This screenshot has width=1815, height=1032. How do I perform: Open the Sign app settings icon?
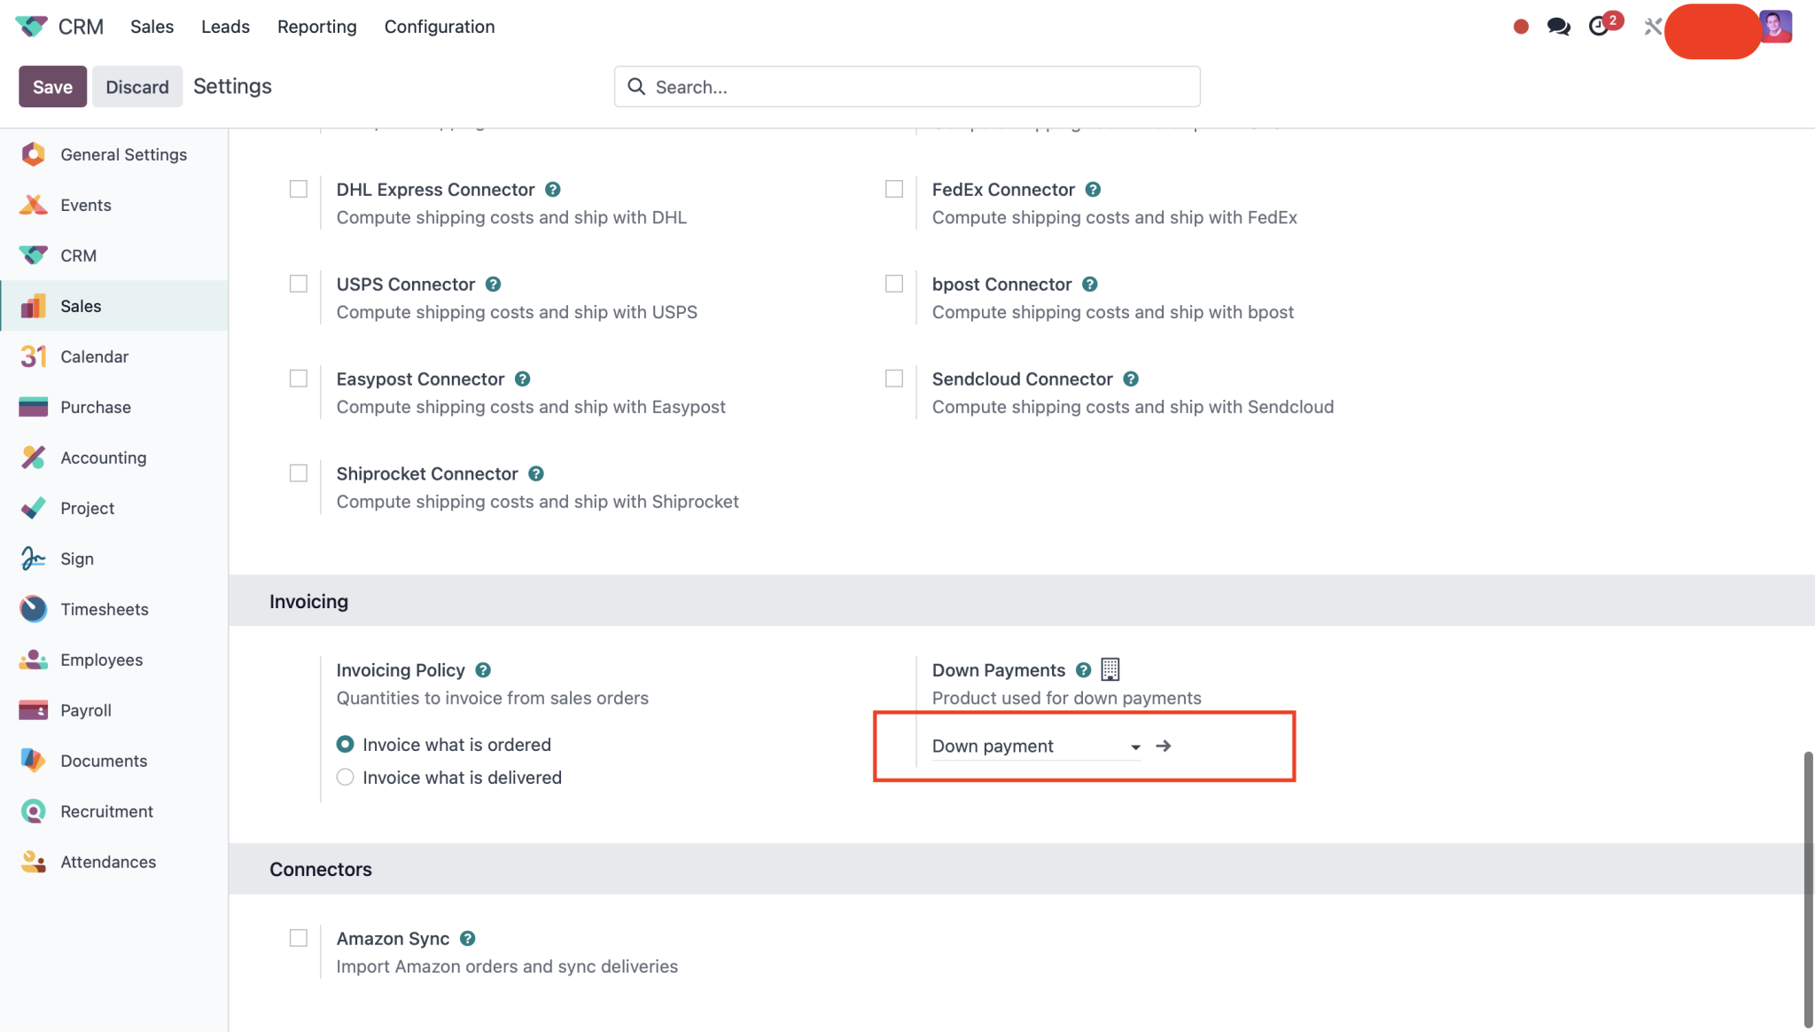[x=32, y=558]
